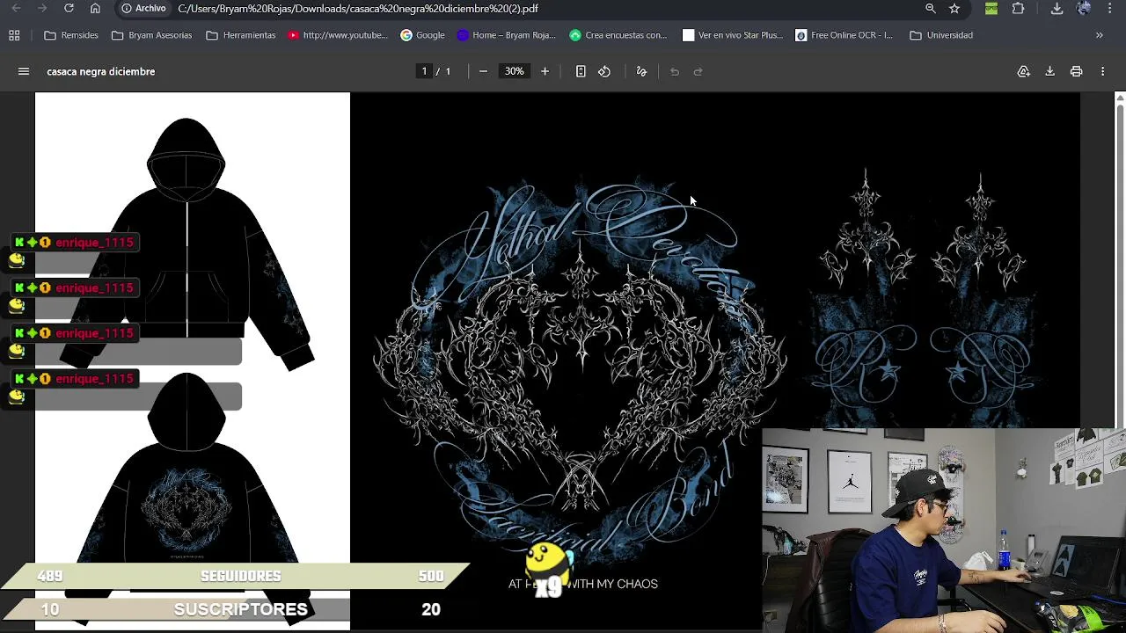Image resolution: width=1126 pixels, height=633 pixels.
Task: Click the browser forward arrow
Action: 42,9
